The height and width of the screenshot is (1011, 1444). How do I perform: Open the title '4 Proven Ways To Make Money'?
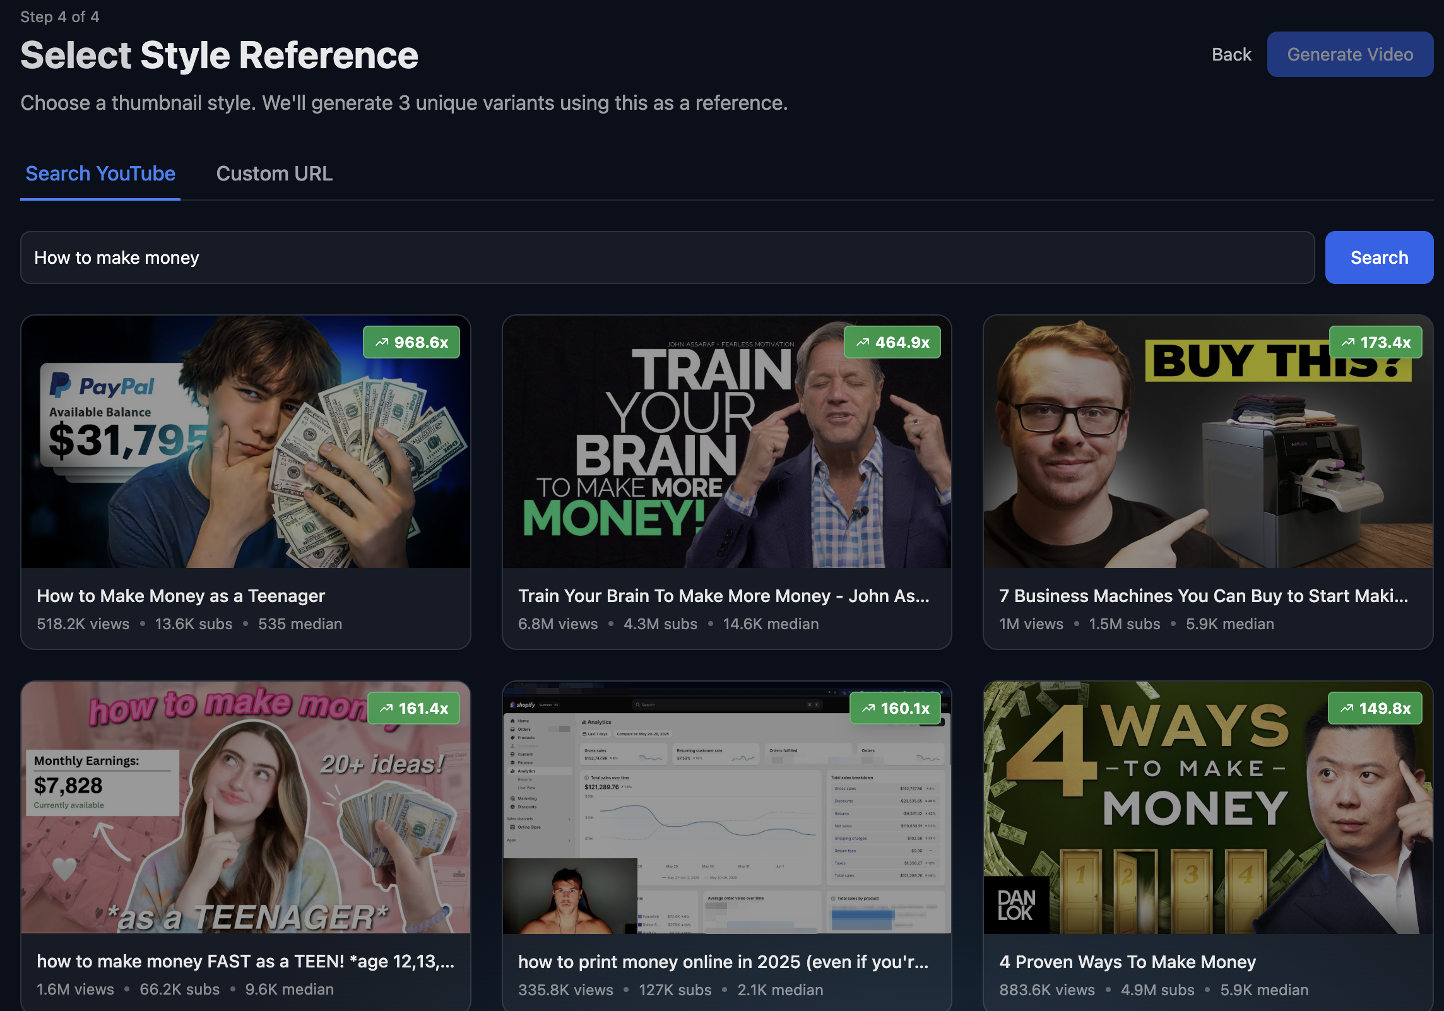point(1127,962)
